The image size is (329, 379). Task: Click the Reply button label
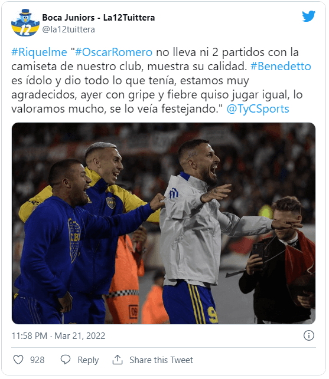click(88, 360)
